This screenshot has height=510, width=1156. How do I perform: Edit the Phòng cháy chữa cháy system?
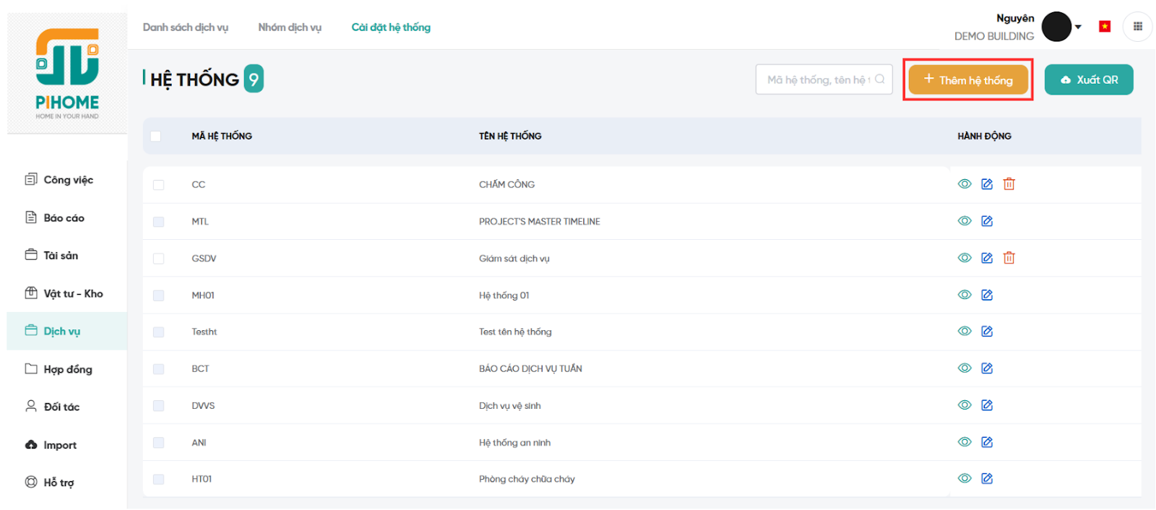point(987,478)
